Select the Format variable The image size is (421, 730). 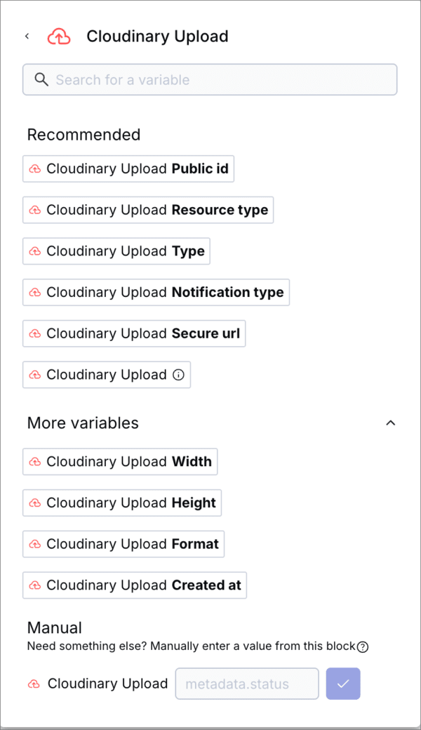pyautogui.click(x=123, y=544)
